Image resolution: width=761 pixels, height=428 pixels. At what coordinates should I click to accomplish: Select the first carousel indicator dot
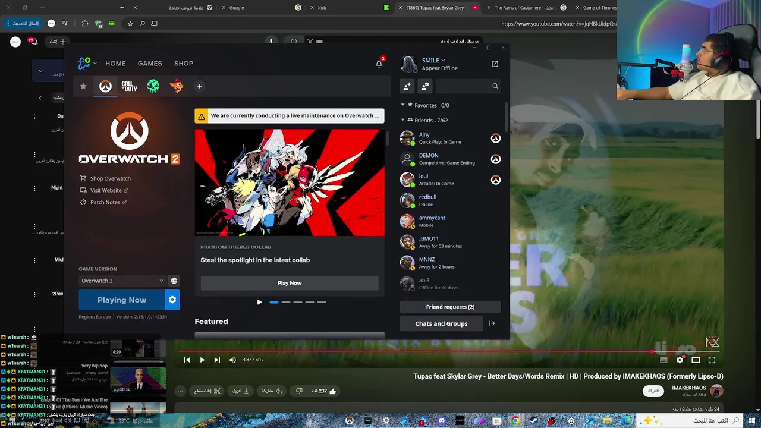coord(274,302)
